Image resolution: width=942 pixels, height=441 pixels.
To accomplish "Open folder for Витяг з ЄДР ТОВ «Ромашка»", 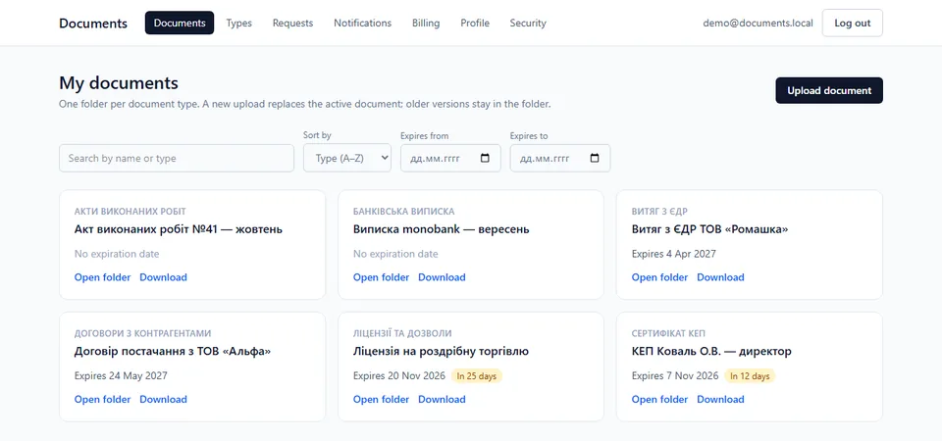I will click(659, 277).
